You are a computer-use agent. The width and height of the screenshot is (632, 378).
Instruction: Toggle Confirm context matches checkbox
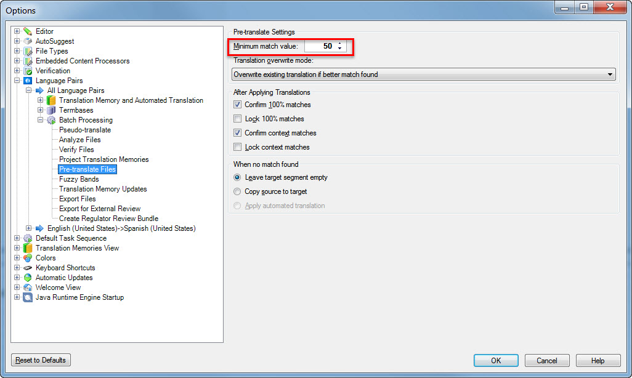237,133
